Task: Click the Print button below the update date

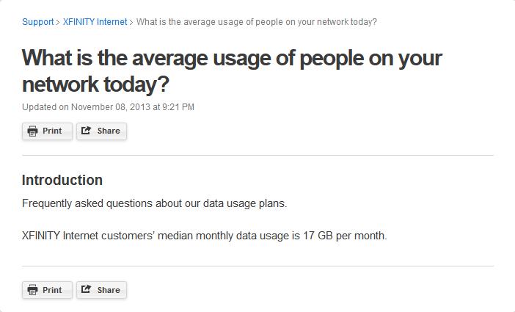Action: [x=47, y=131]
